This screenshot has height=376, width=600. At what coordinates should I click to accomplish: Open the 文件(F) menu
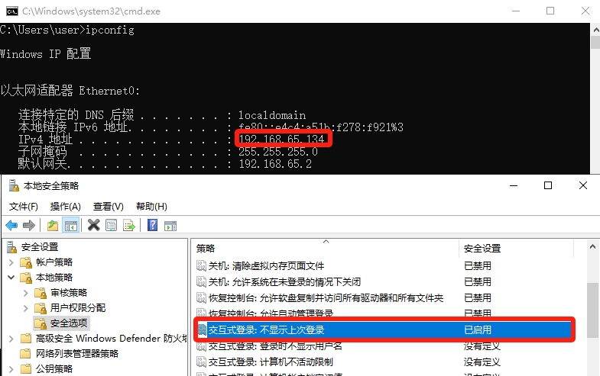[x=24, y=207]
